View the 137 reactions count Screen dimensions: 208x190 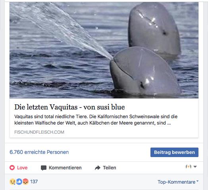coord(34,182)
